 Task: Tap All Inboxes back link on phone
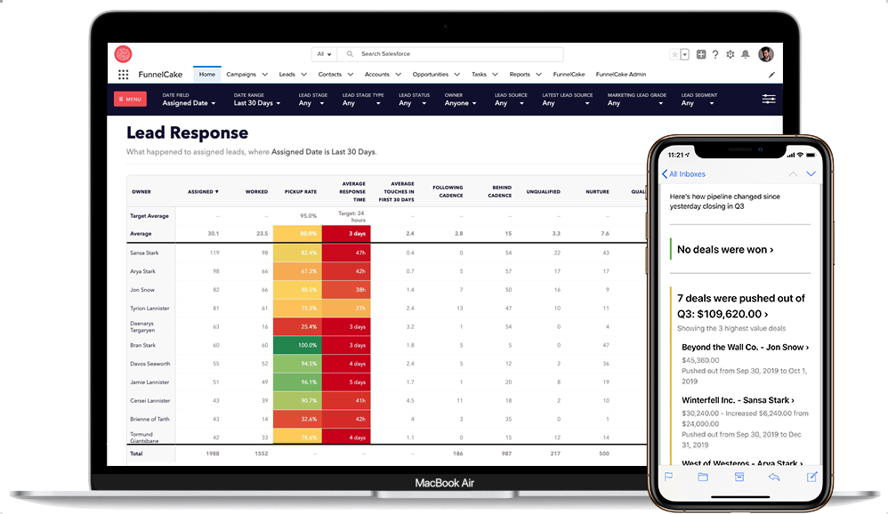point(683,174)
